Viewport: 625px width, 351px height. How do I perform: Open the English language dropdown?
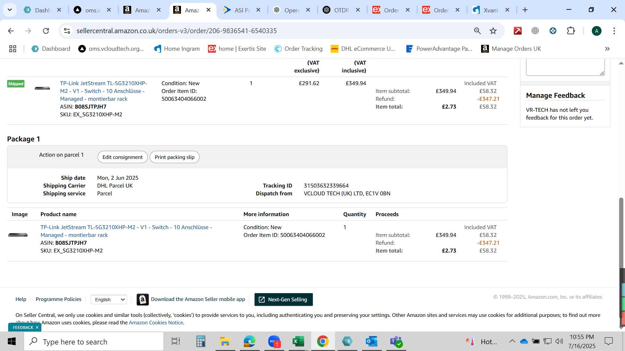[x=109, y=300]
